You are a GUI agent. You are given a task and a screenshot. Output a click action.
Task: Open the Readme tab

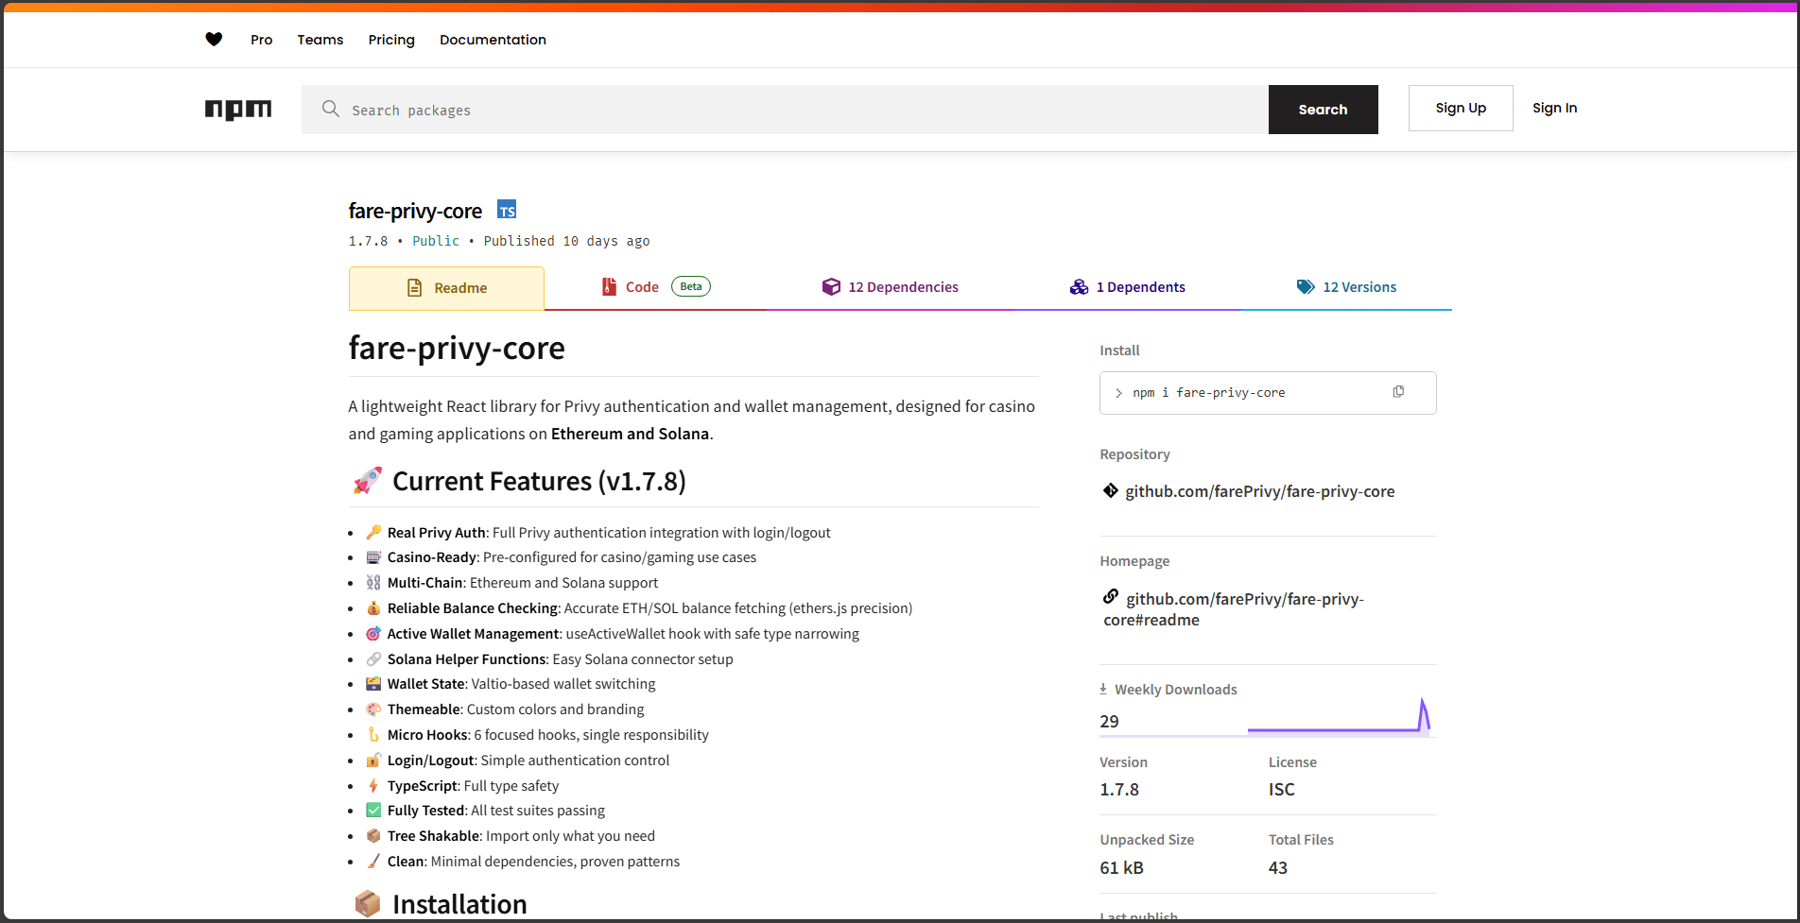point(446,288)
